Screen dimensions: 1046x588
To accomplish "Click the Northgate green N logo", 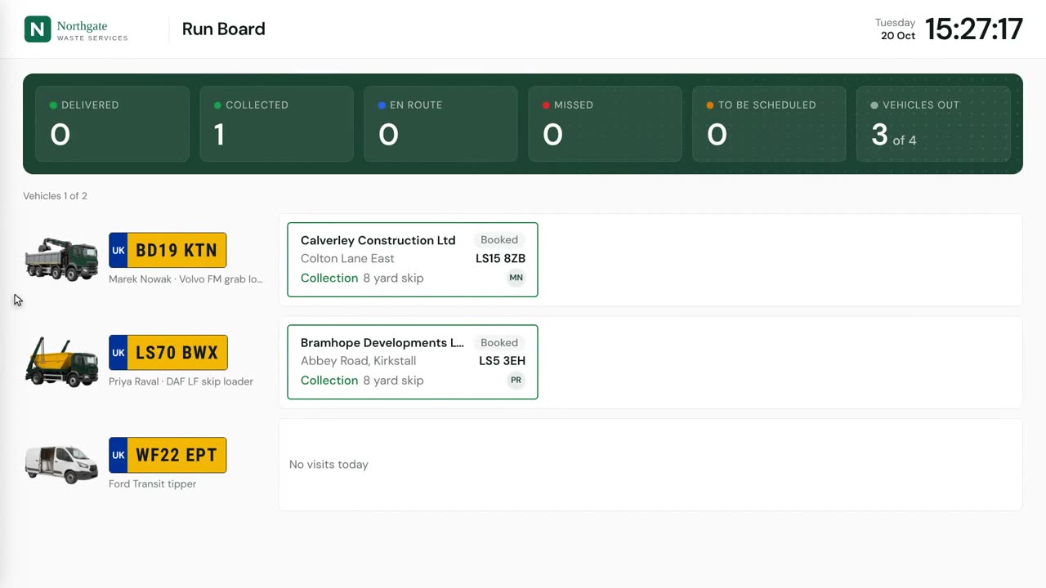I will [38, 29].
